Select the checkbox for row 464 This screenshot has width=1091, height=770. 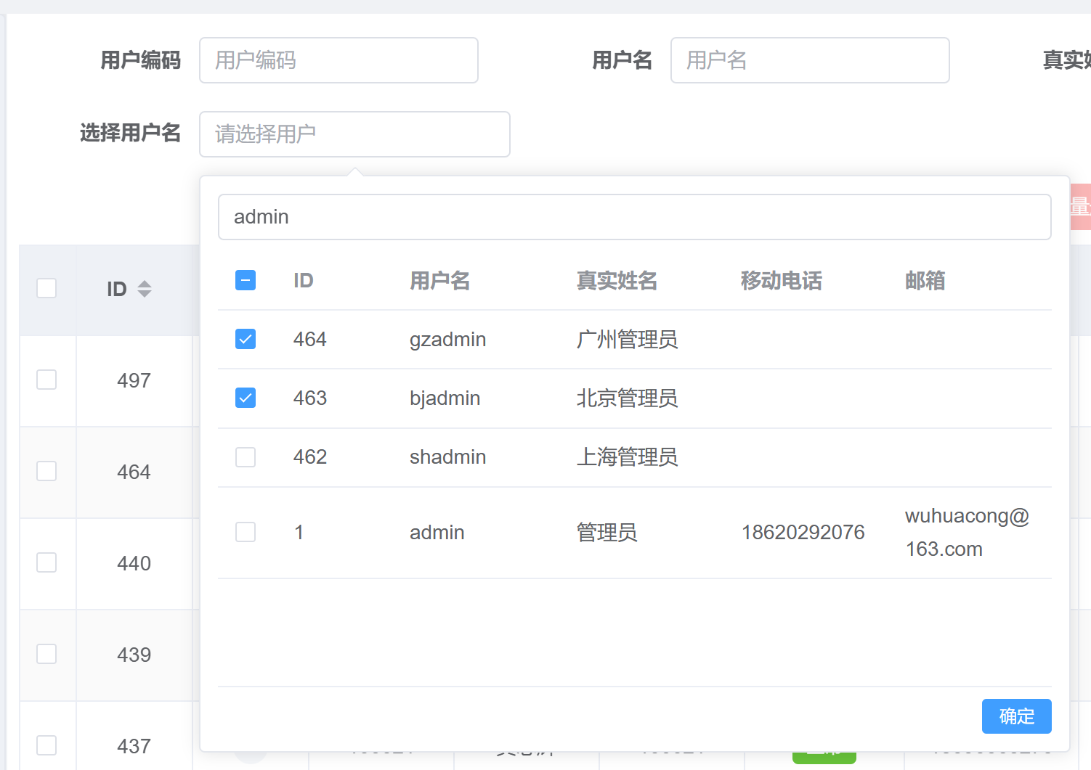[x=46, y=470]
